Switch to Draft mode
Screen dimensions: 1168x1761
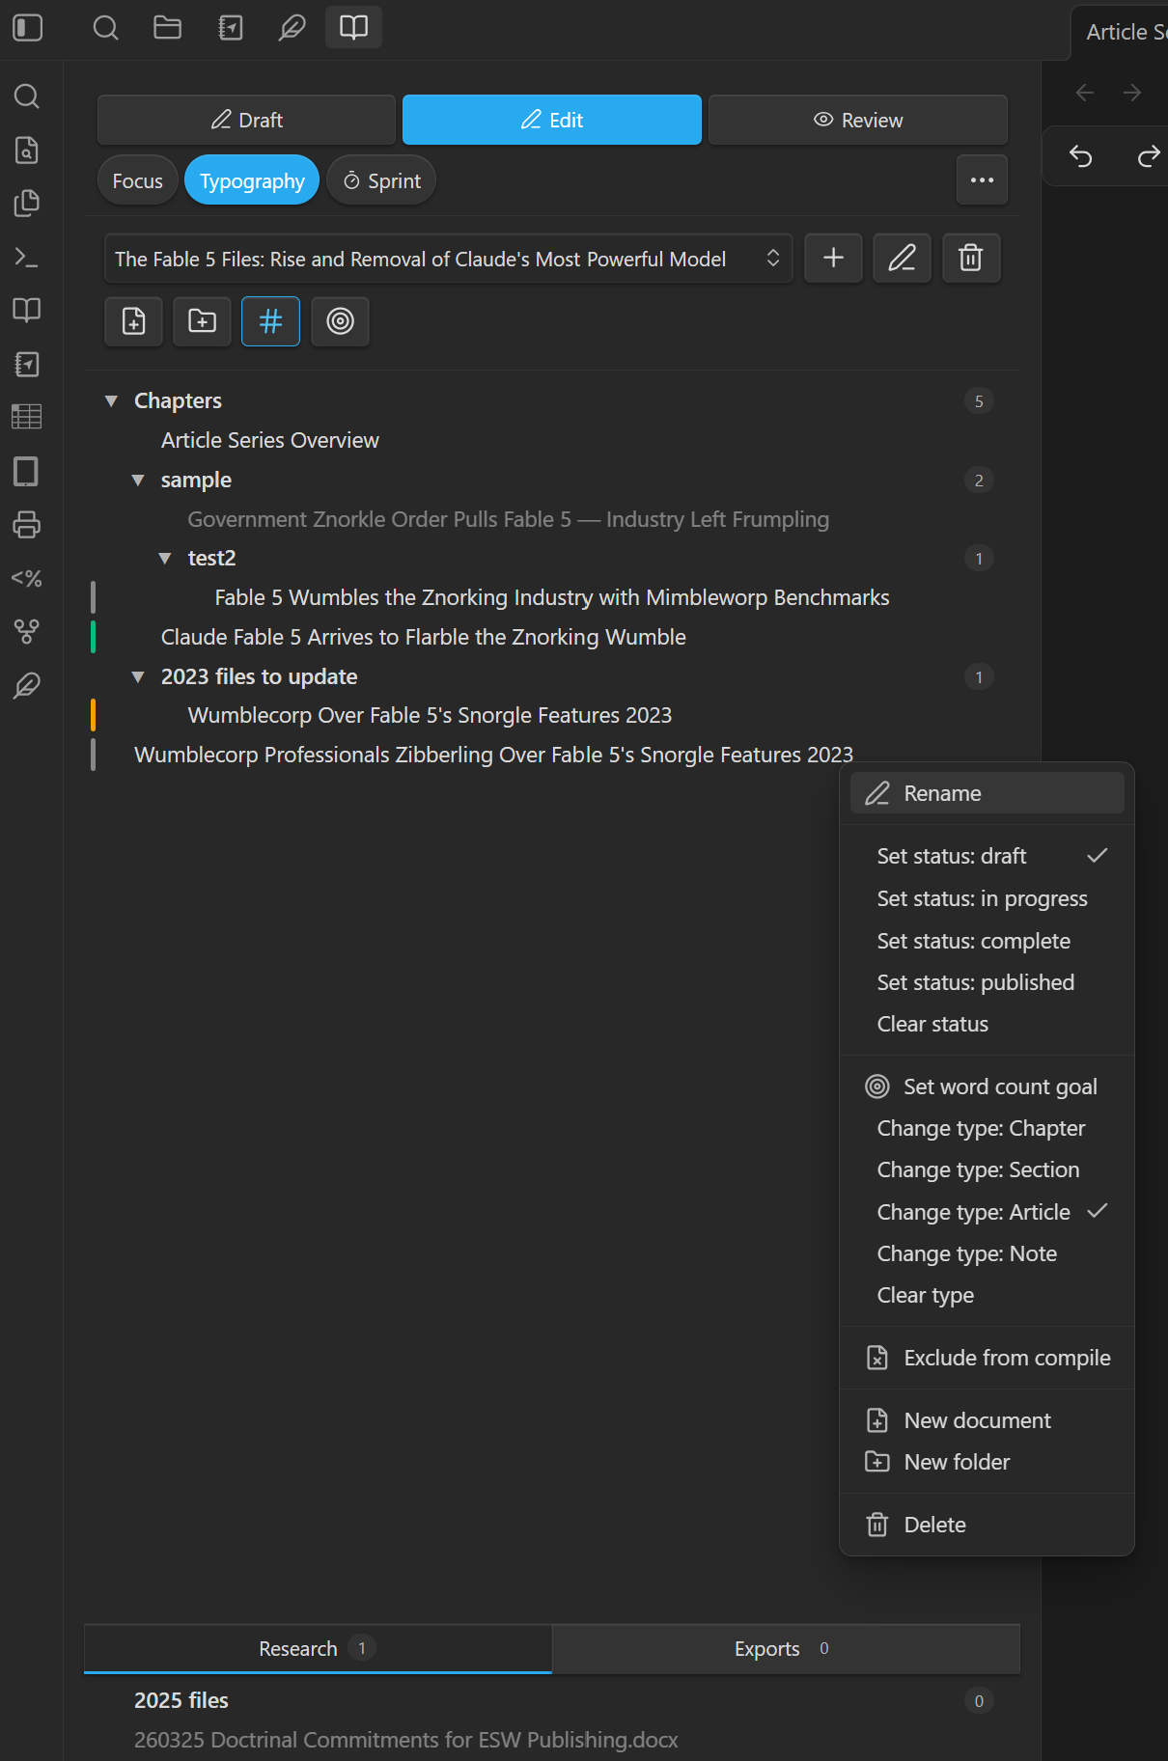(x=246, y=120)
